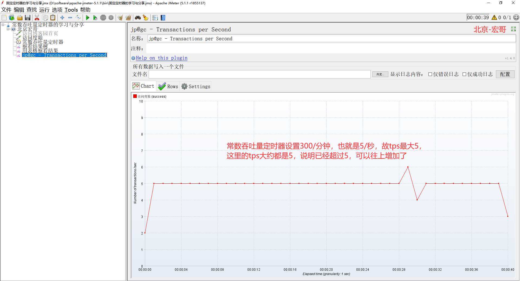Select the 访问度娘 sampler in tree
This screenshot has width=520, height=281.
[x=32, y=38]
